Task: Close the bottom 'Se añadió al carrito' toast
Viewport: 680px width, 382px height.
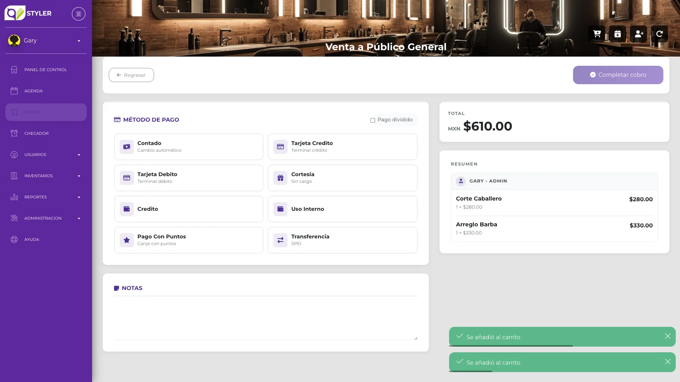Action: coord(668,361)
